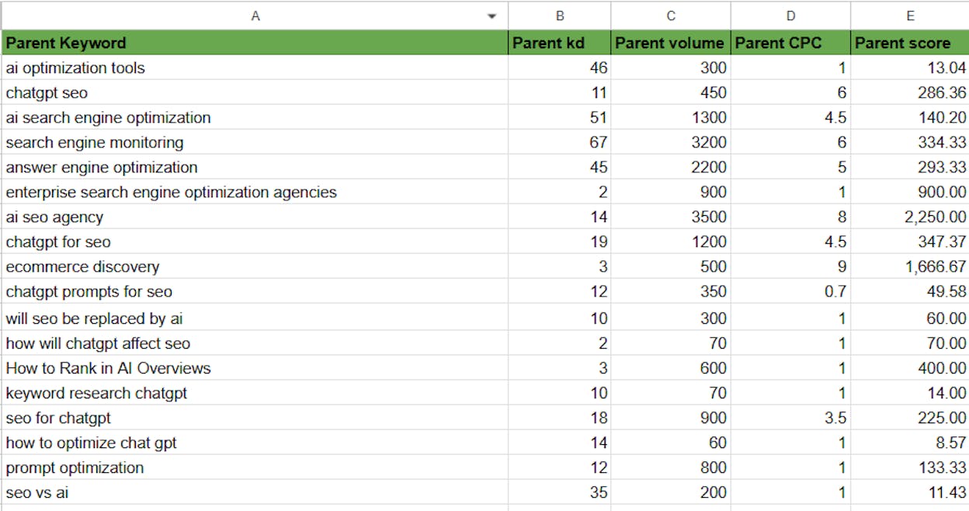Select the 'ai seo agency' cell
969x511 pixels.
point(255,217)
